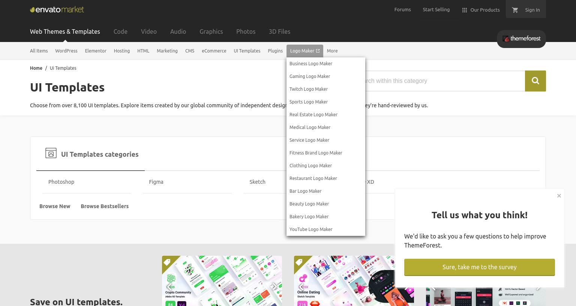Open the Crypto Community template thumbnail
The image size is (576, 306).
(x=222, y=281)
